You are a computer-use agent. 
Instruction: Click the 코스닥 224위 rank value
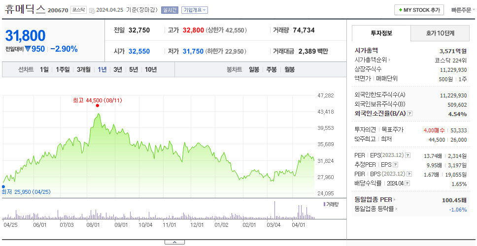[450, 60]
